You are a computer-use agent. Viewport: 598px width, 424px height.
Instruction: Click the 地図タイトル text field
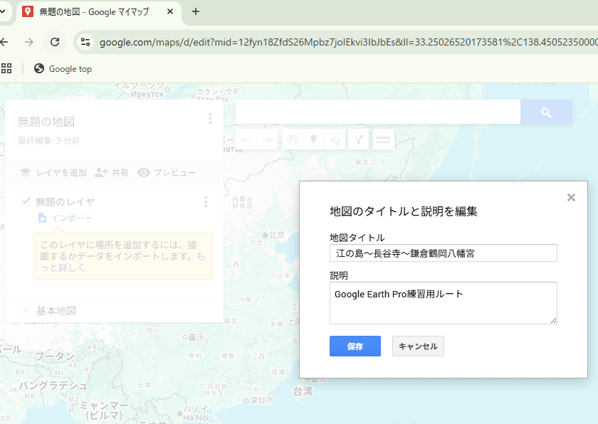coord(443,253)
